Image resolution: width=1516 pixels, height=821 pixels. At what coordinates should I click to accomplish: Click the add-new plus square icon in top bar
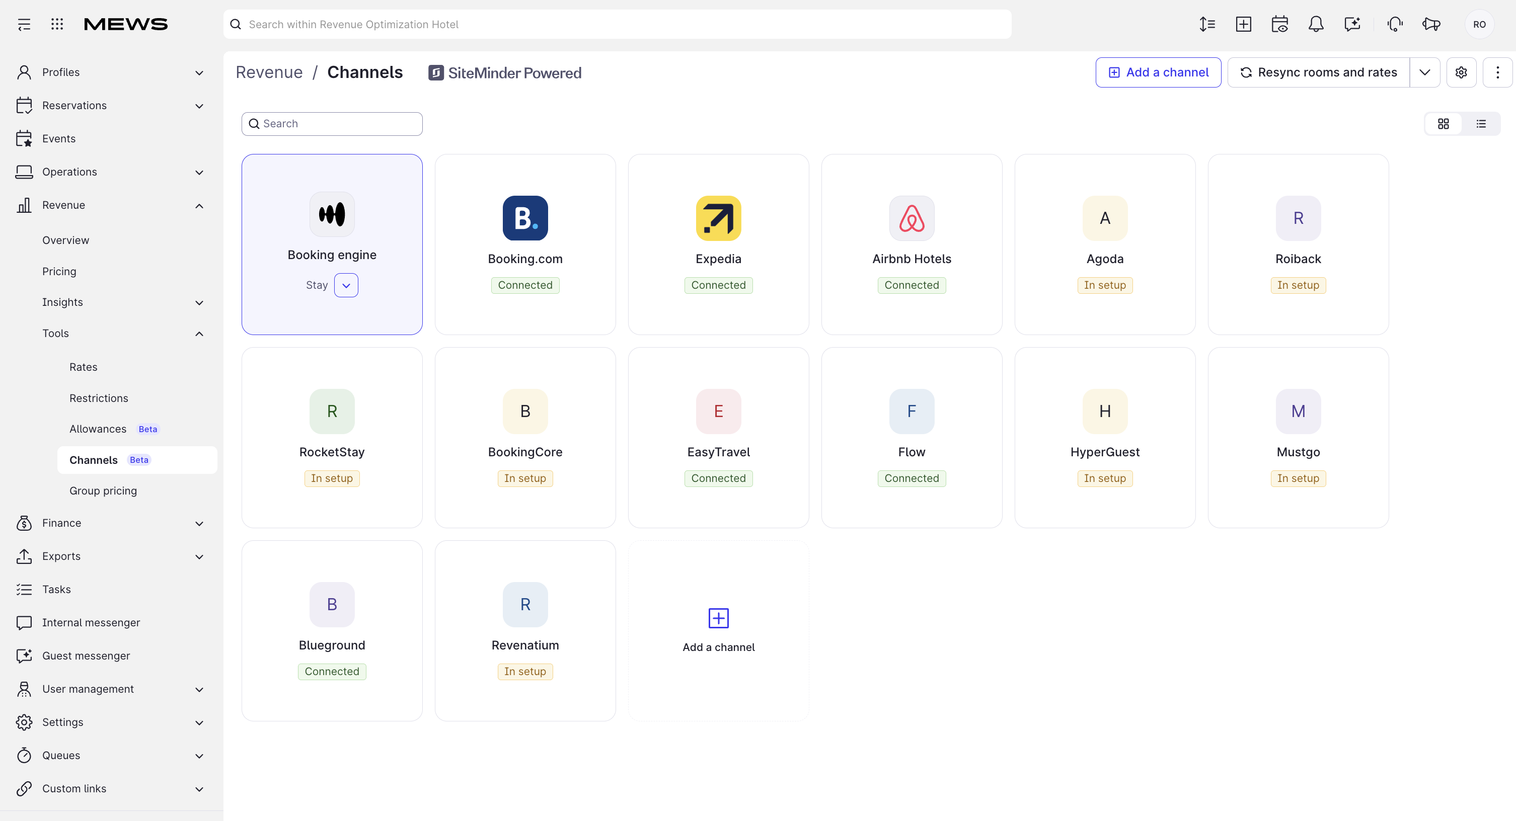(1244, 24)
